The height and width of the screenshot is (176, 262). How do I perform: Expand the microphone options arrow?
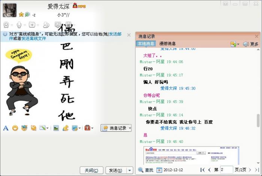point(25,25)
